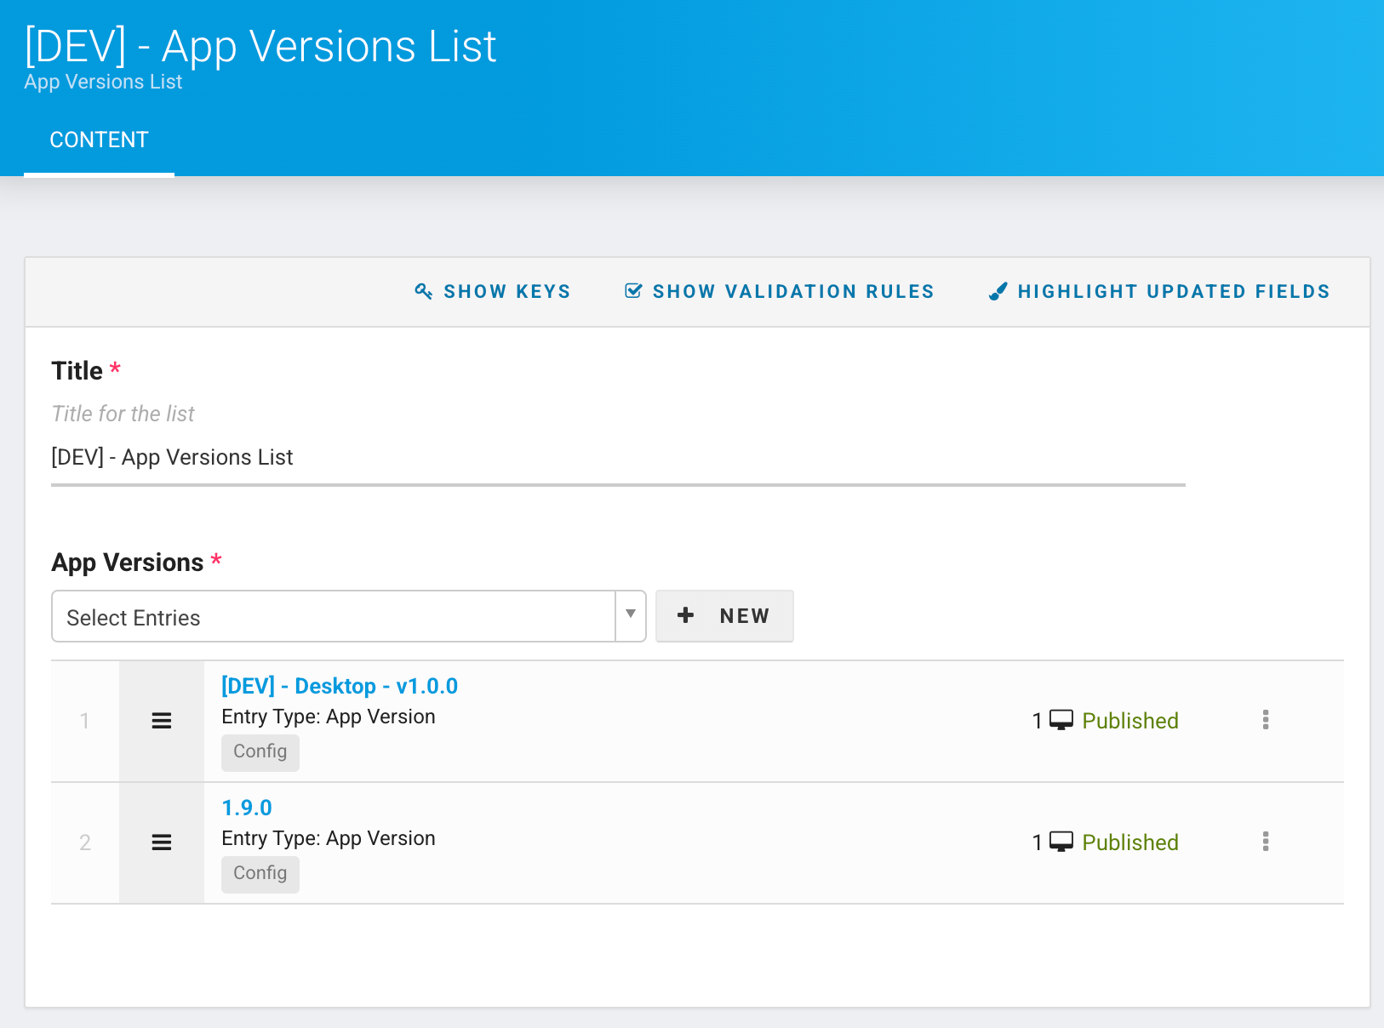This screenshot has width=1384, height=1028.
Task: Click the paintbrush icon for highlighting fields
Action: pyautogui.click(x=998, y=291)
